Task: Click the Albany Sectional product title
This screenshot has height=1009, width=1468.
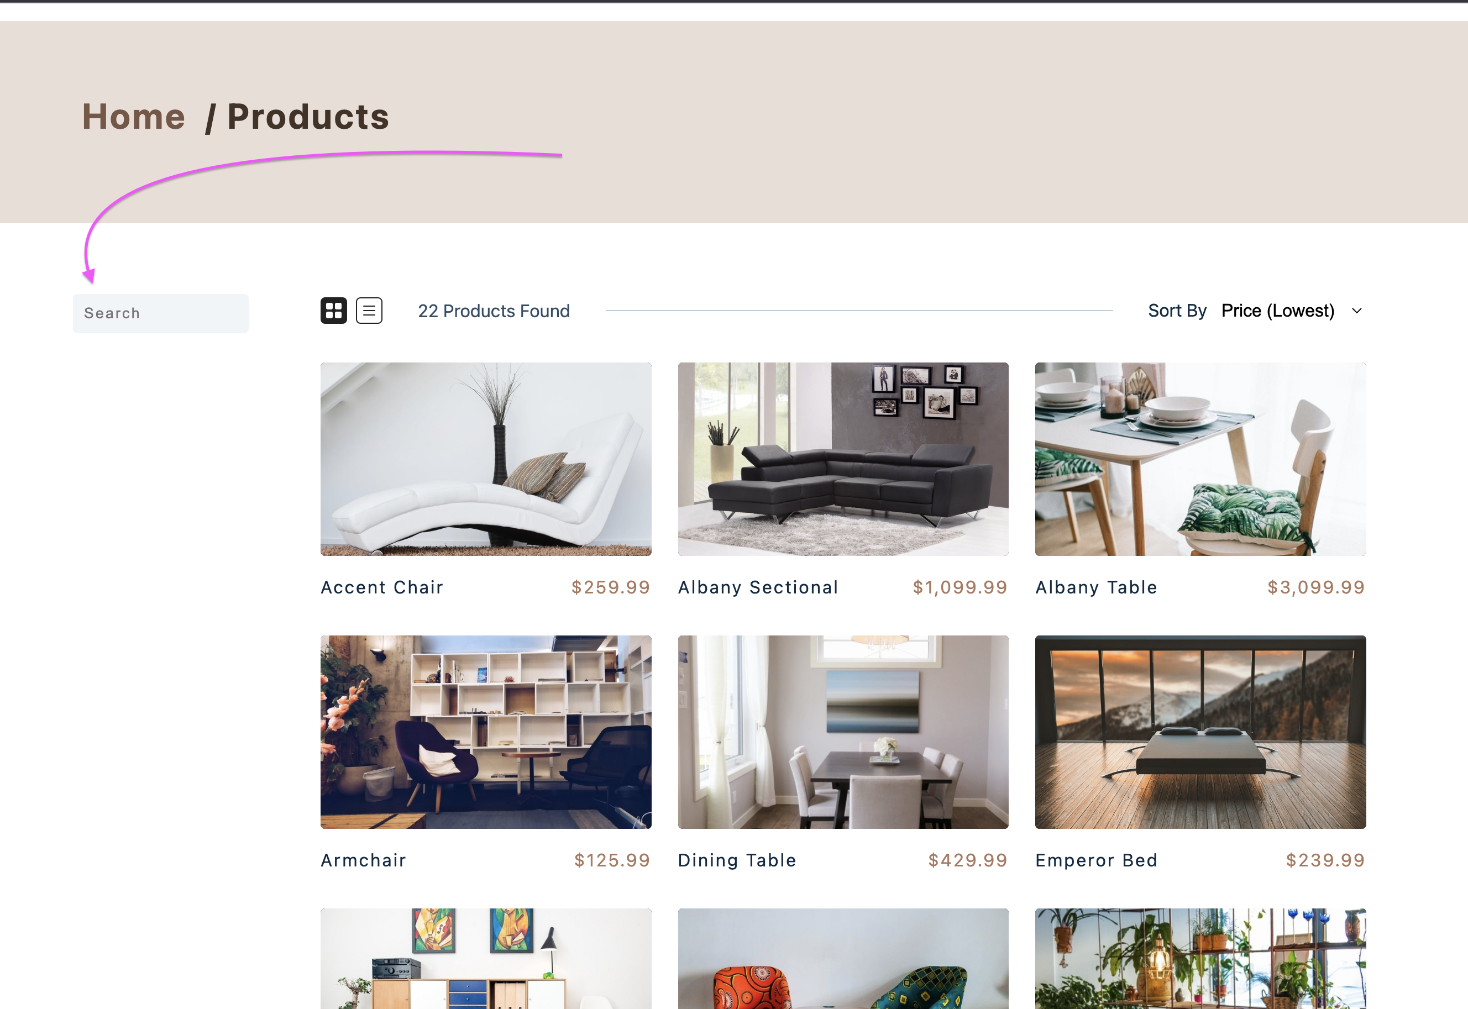Action: click(x=758, y=587)
